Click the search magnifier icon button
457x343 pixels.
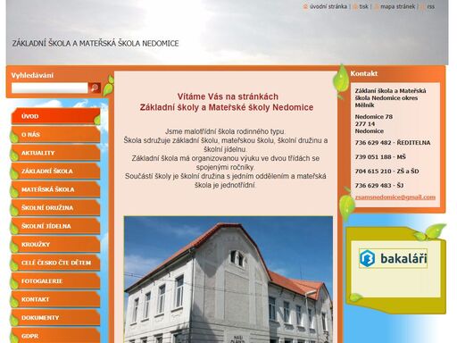click(x=95, y=88)
